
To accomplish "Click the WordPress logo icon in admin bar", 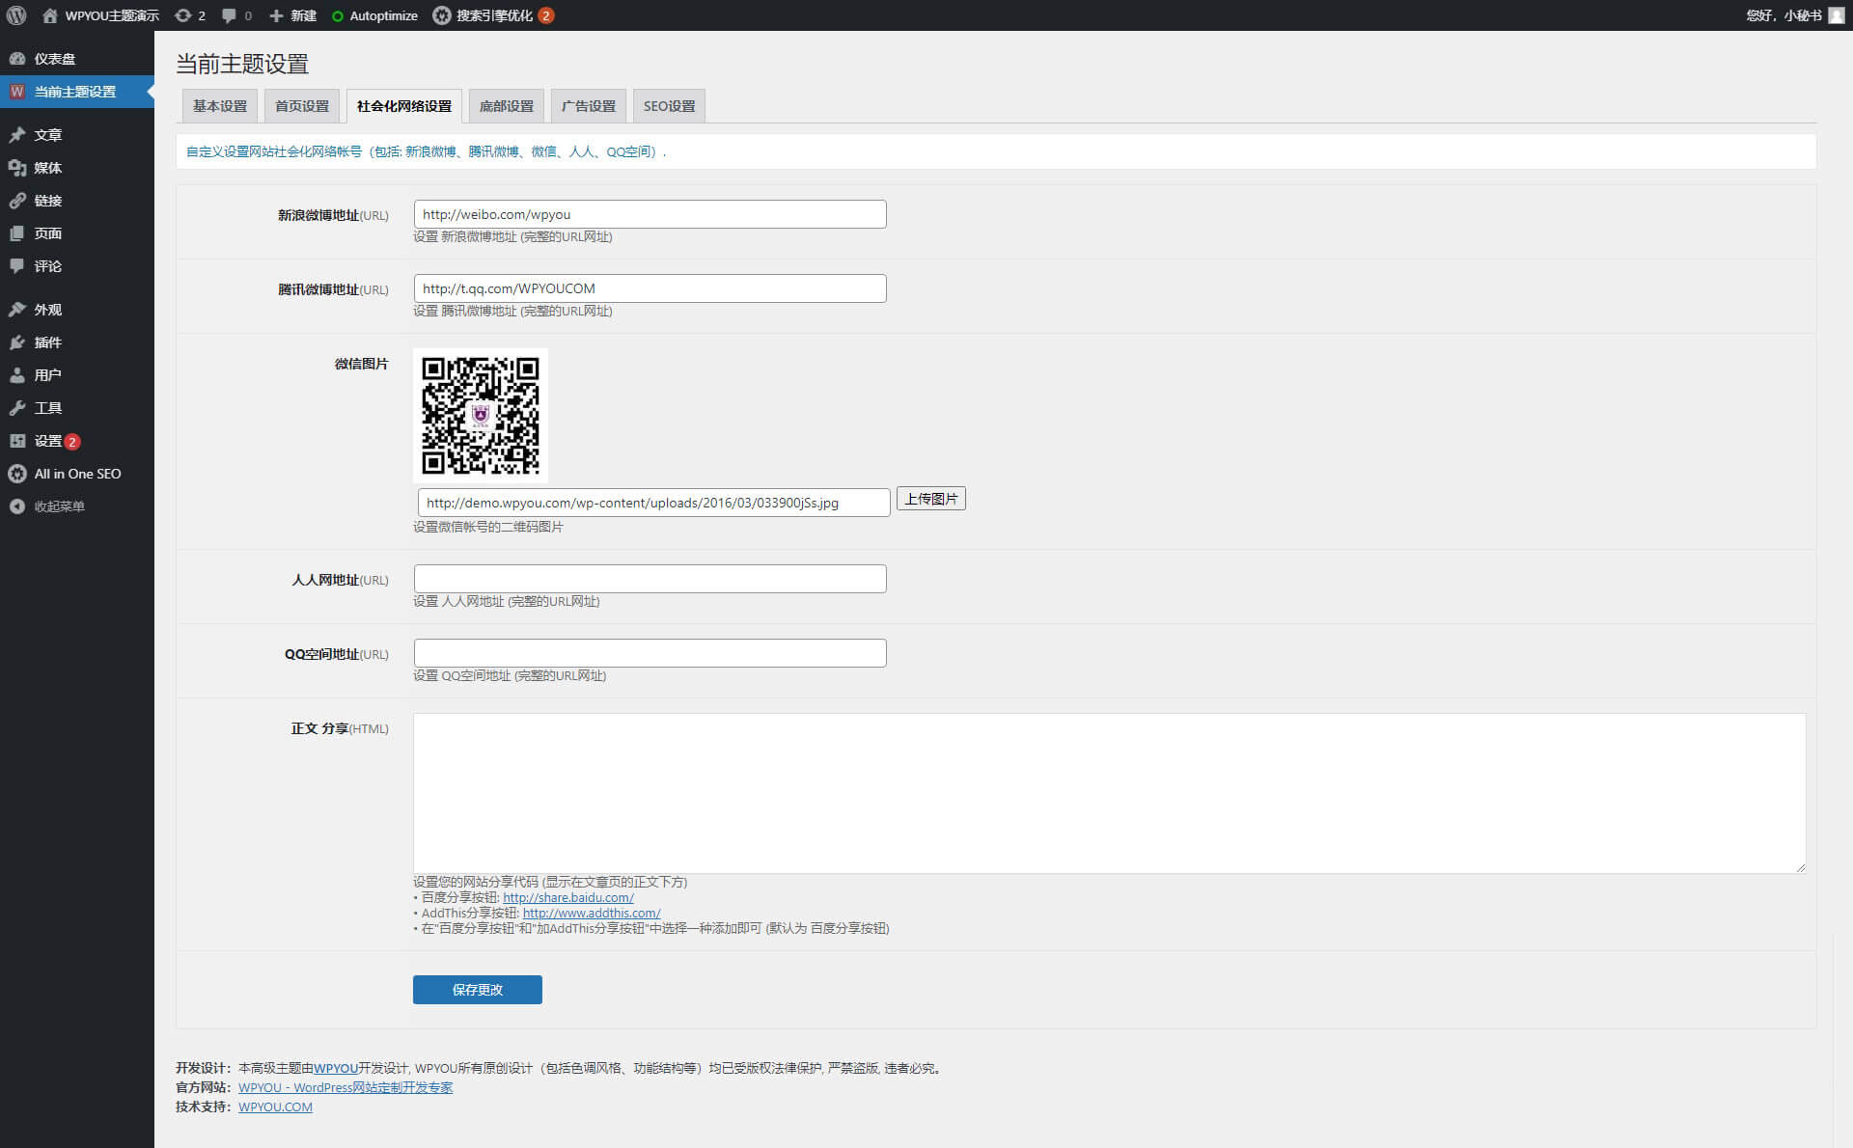I will 16,15.
